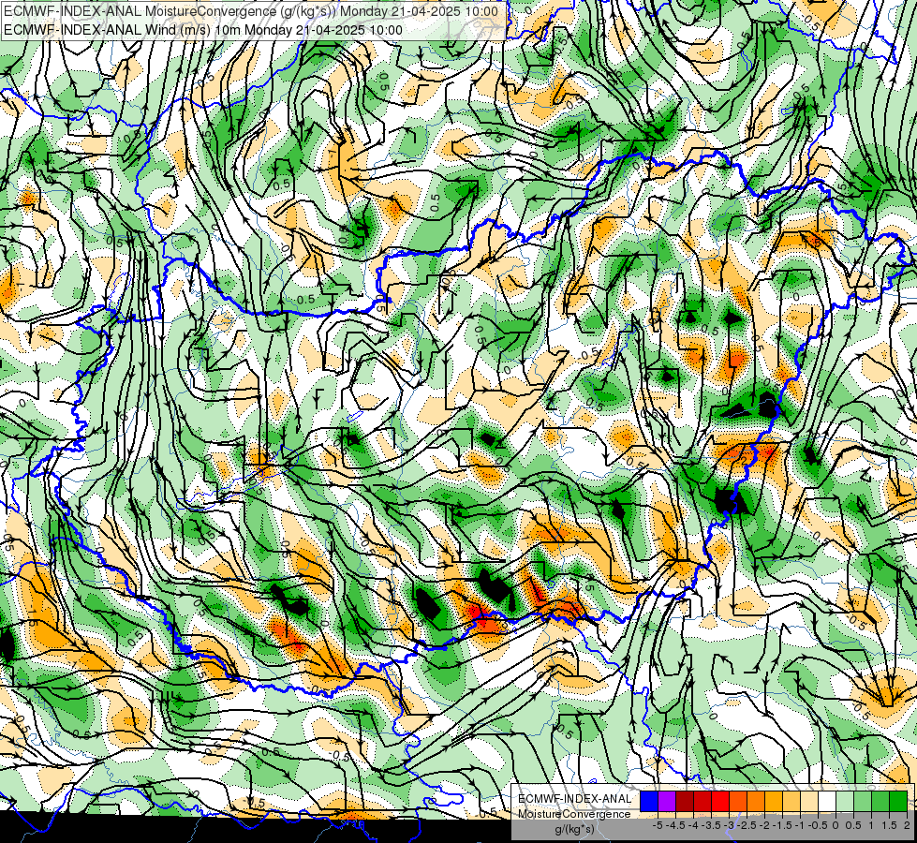This screenshot has height=843, width=917.
Task: Choose the bright red swatch (-3.5 to -3)
Action: coord(720,801)
